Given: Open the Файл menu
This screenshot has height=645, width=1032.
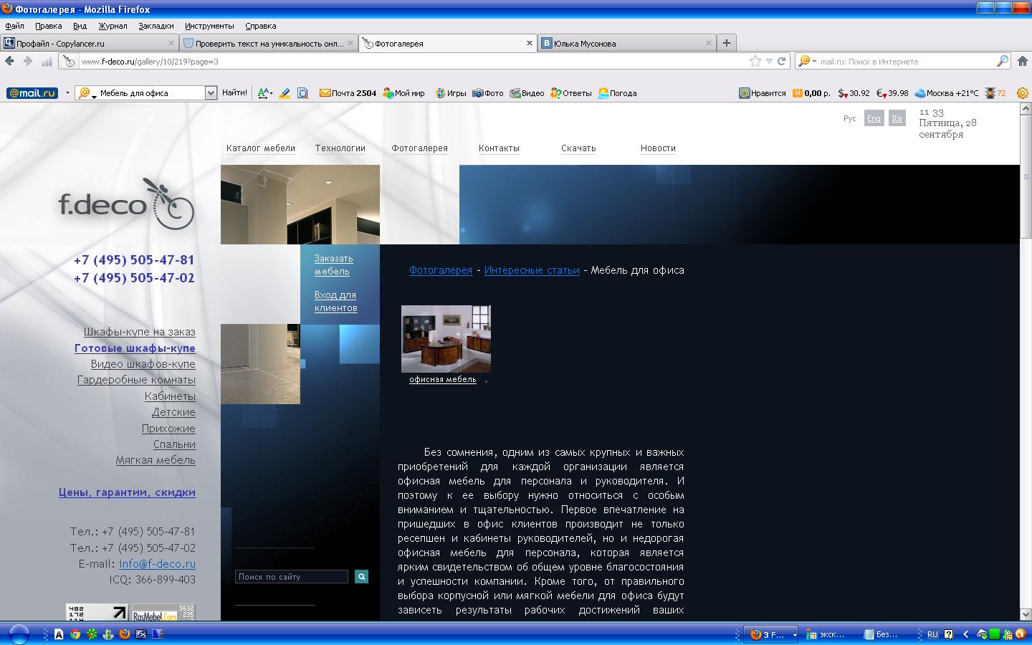Looking at the screenshot, I should (x=15, y=26).
